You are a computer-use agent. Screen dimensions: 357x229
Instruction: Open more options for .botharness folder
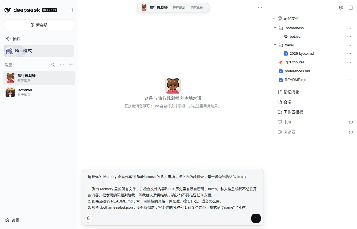[349, 28]
